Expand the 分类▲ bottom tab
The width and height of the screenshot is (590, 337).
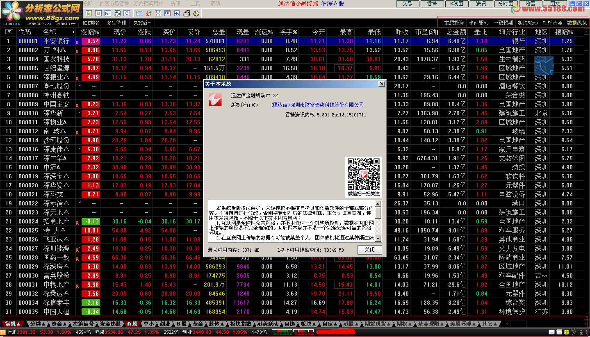[38, 323]
